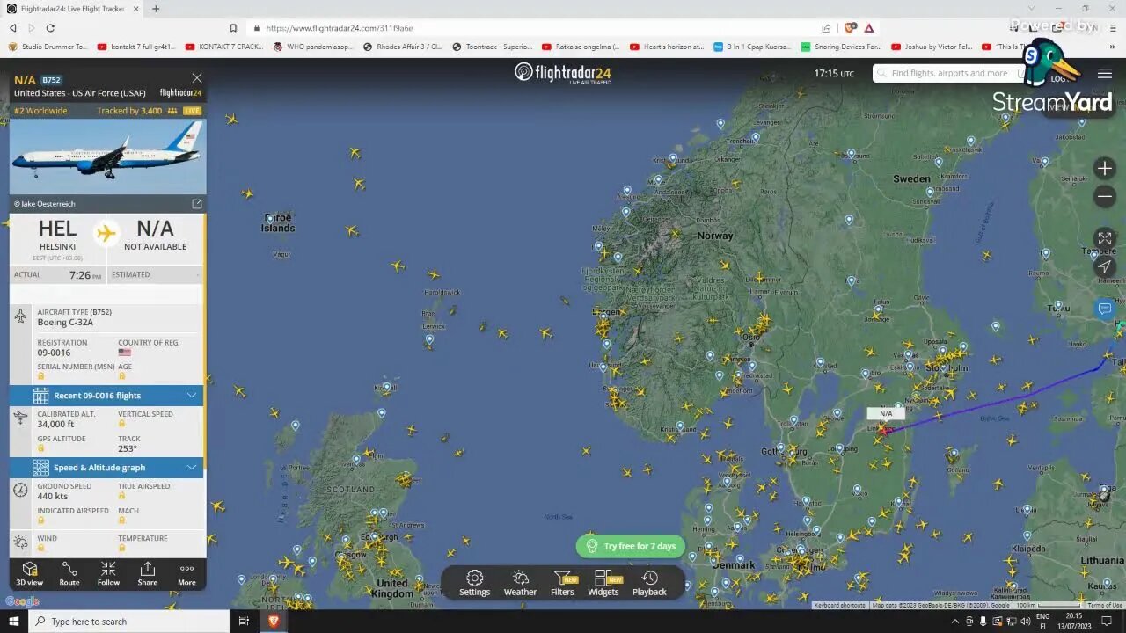The height and width of the screenshot is (633, 1126).
Task: Open map Settings
Action: 474,583
